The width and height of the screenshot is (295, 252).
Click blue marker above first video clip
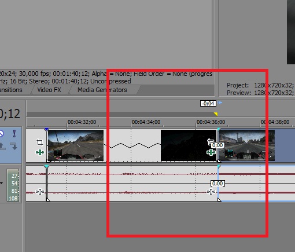[x=46, y=129]
